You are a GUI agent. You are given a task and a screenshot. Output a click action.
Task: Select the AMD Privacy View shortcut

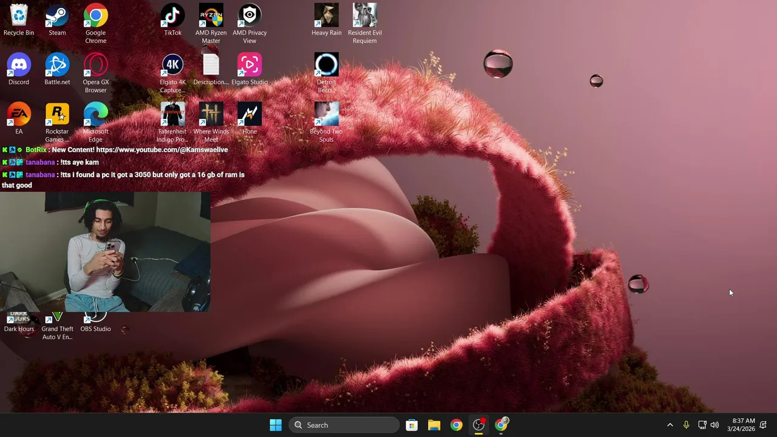point(249,24)
